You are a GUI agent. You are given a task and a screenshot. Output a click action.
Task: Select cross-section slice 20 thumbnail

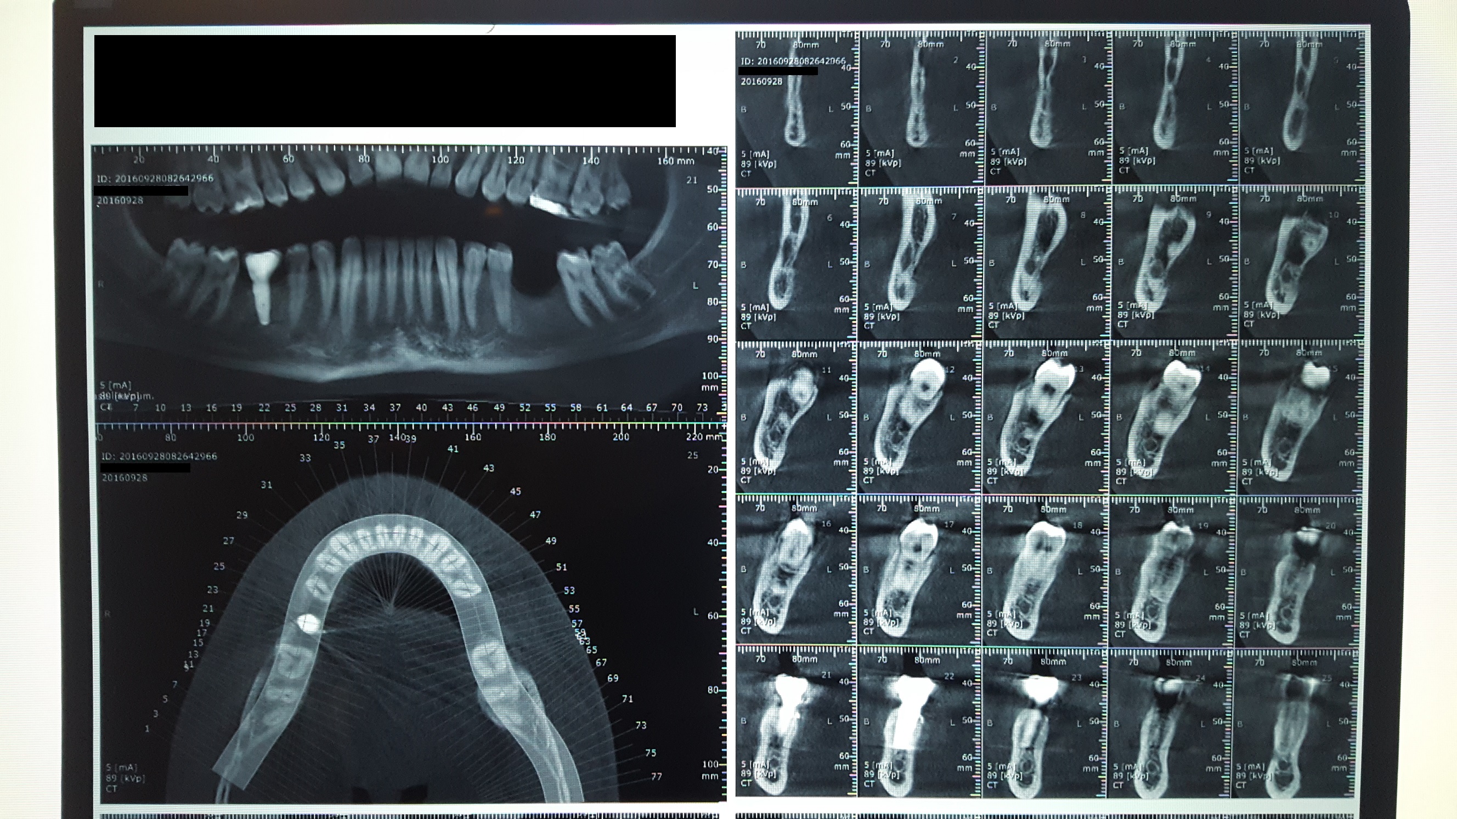coord(1300,571)
